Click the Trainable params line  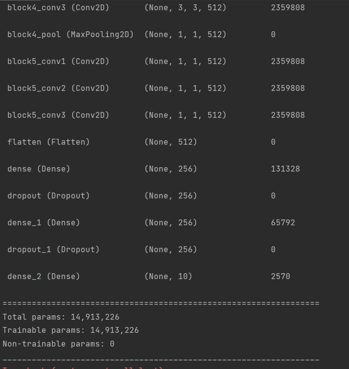71,330
